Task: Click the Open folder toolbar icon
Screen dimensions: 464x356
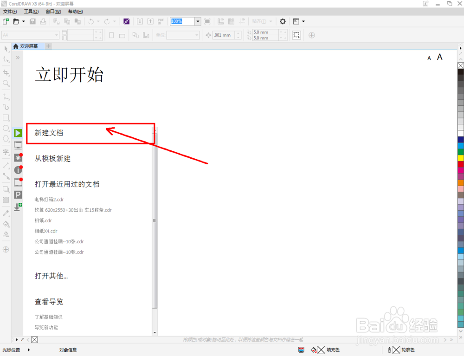Action: click(x=16, y=21)
